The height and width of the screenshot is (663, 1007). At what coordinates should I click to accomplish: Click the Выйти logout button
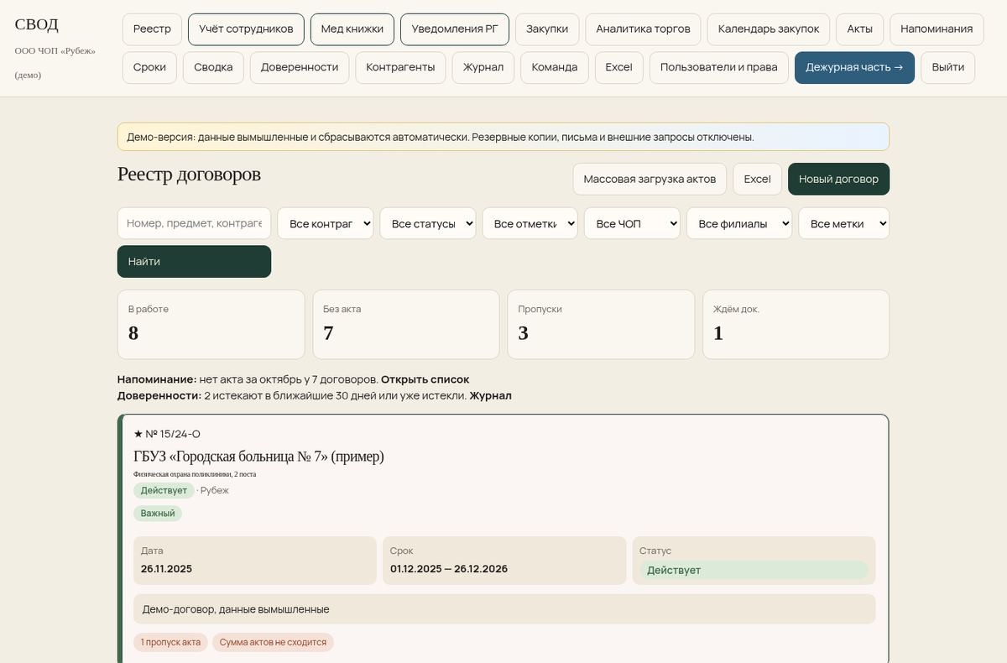pyautogui.click(x=947, y=67)
